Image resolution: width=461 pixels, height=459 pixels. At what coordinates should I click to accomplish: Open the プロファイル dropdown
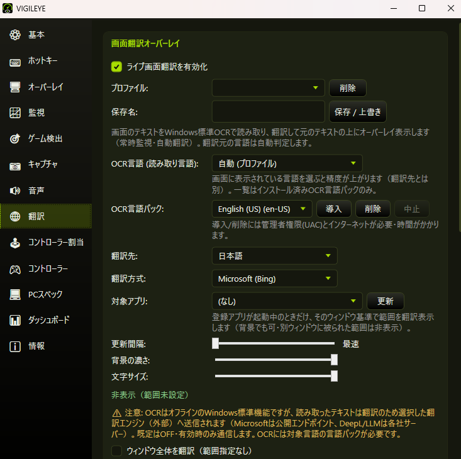click(268, 88)
